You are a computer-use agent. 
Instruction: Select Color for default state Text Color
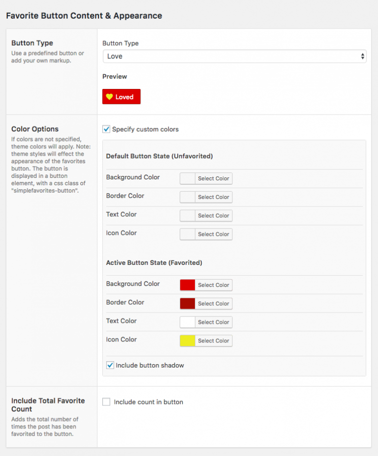point(213,216)
